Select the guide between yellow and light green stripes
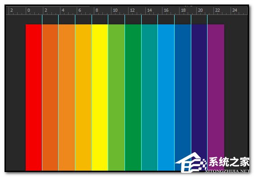 click(x=108, y=93)
